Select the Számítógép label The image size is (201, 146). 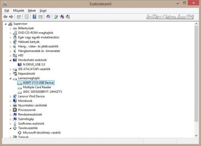tap(26, 119)
